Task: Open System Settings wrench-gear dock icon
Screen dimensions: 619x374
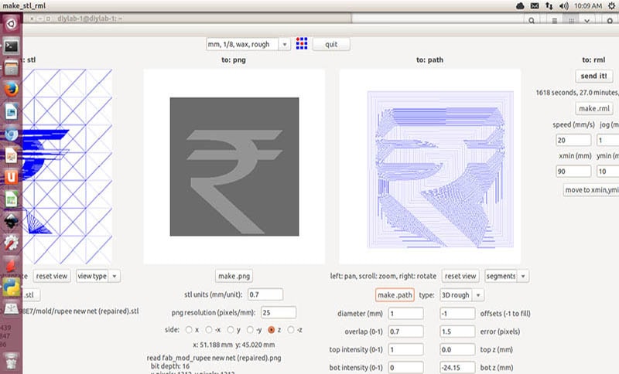Action: 11,243
